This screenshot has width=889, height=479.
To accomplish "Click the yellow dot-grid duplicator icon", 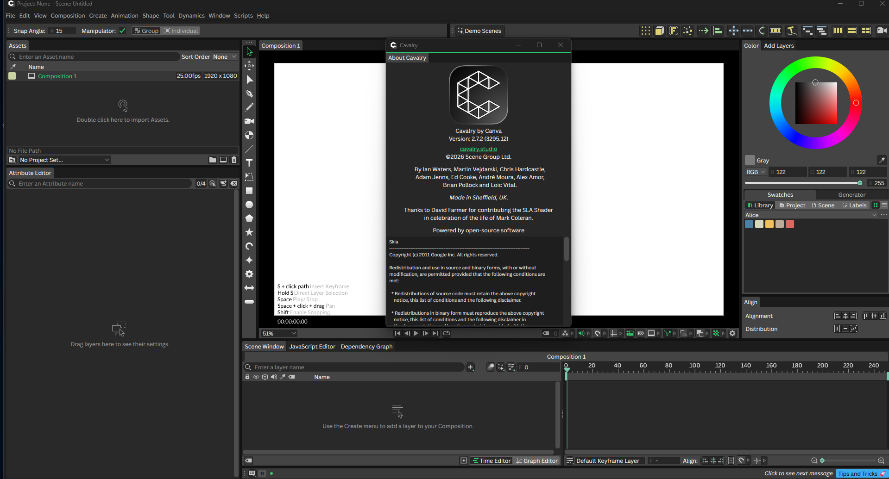I will click(645, 31).
